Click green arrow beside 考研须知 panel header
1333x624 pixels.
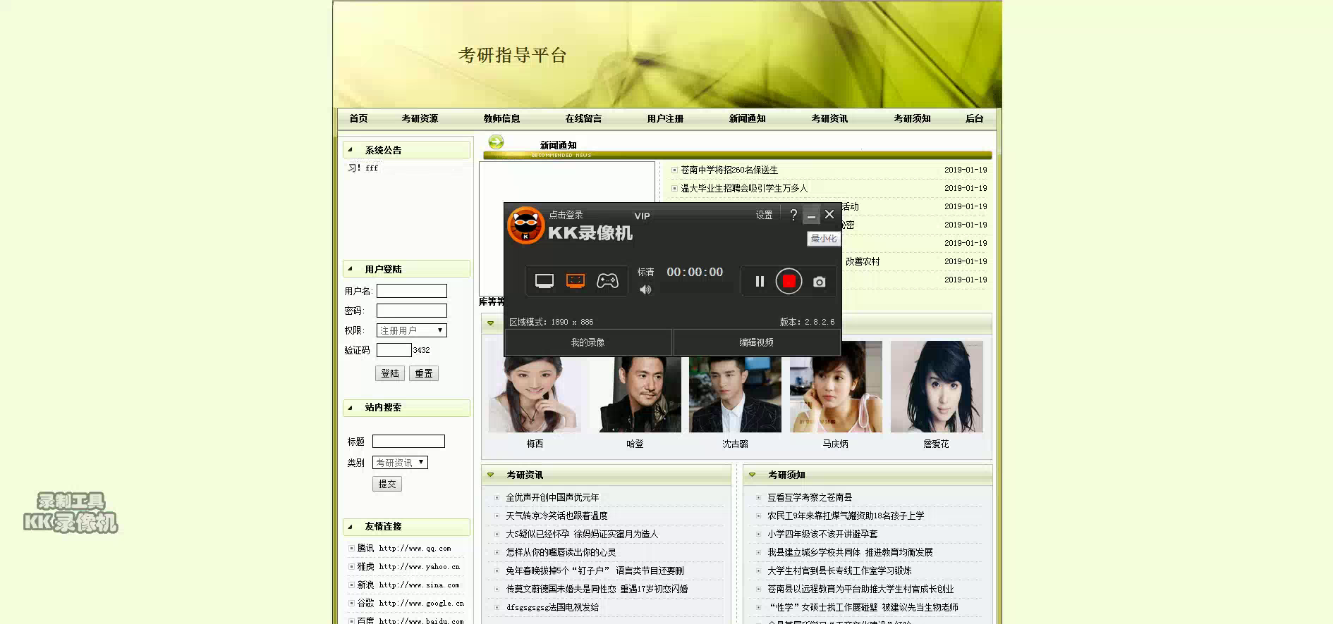click(752, 475)
